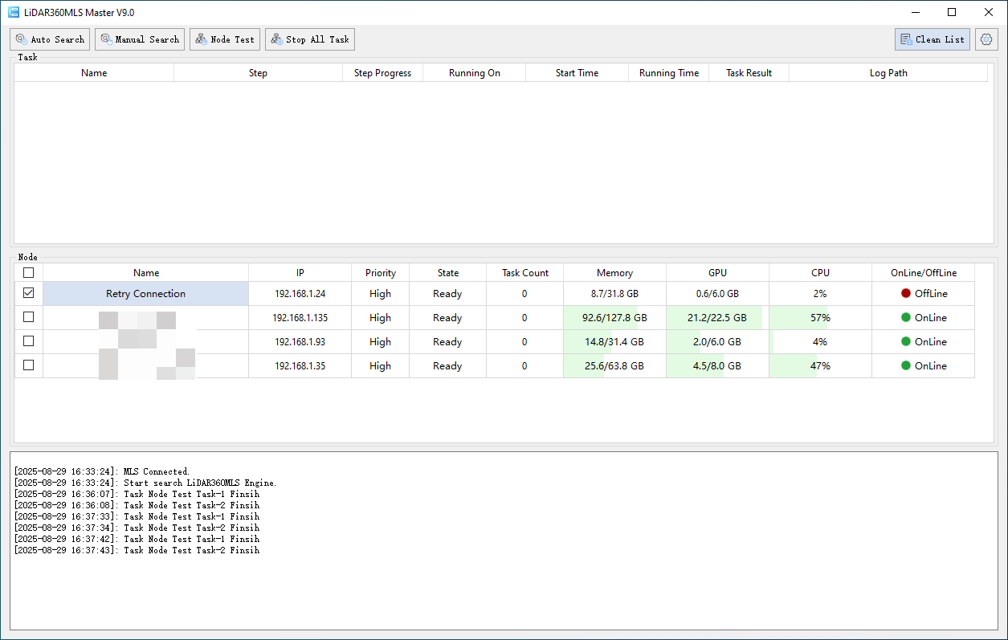Click the Priority cell of node 192.168.1.24
The width and height of the screenshot is (1008, 640).
point(380,294)
